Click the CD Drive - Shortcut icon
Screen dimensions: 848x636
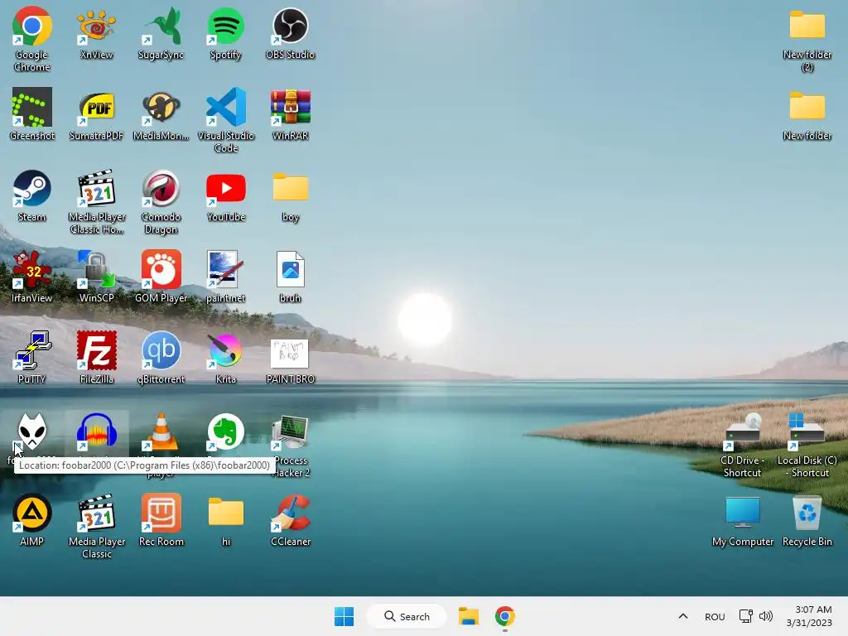(743, 431)
